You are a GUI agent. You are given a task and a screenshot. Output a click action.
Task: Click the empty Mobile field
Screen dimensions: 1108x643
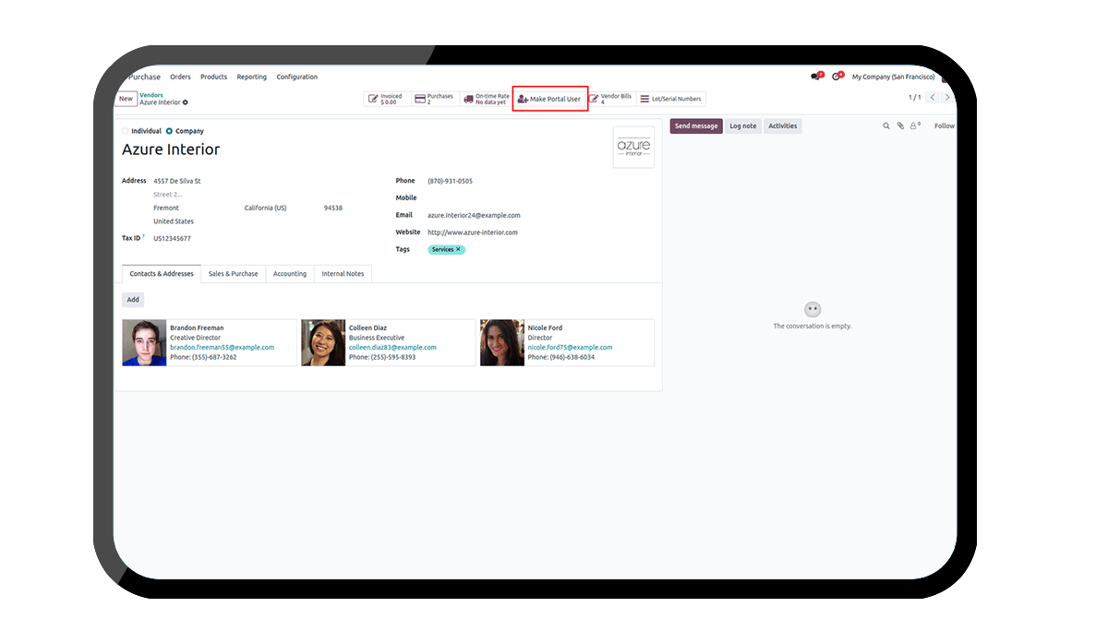(x=540, y=197)
